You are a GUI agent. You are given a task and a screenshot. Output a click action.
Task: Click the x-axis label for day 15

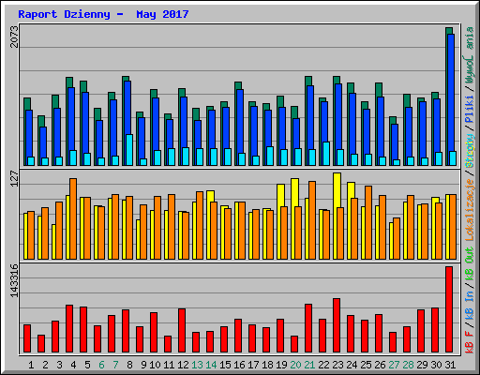(225, 365)
